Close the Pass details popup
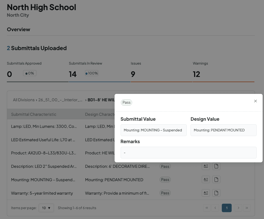The height and width of the screenshot is (219, 264). tap(256, 101)
